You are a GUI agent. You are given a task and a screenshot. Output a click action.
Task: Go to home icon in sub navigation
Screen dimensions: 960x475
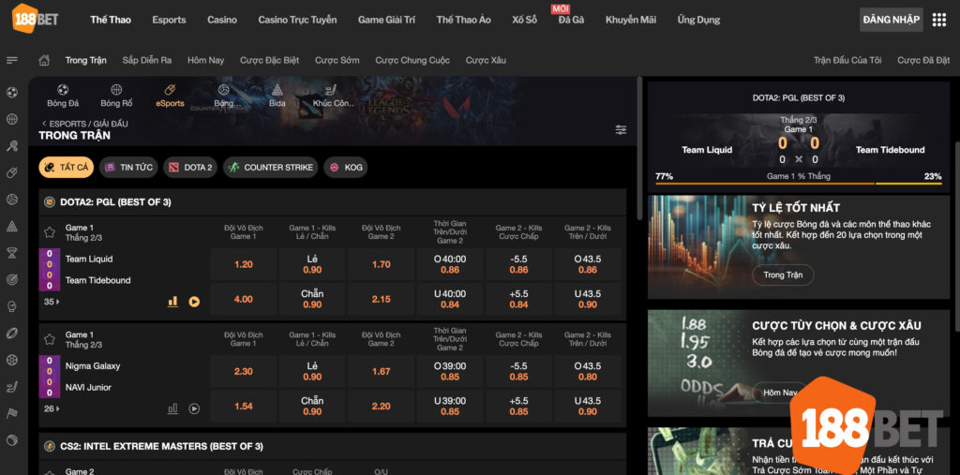44,60
